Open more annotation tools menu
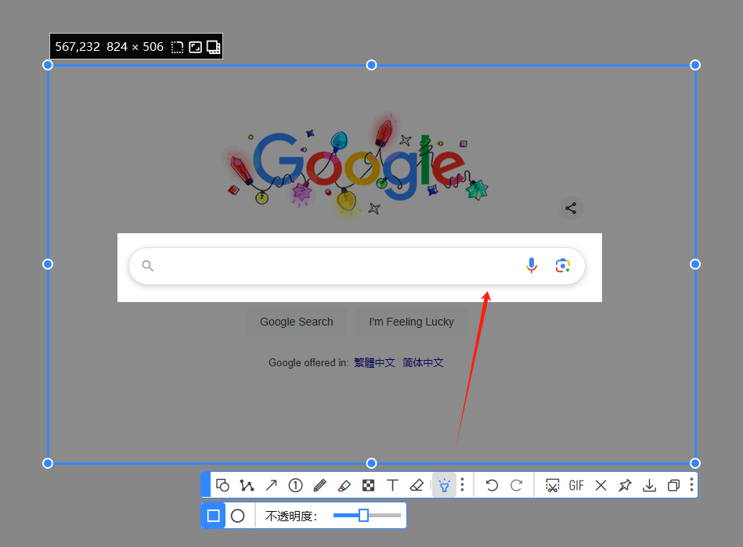The height and width of the screenshot is (547, 743). click(x=463, y=485)
